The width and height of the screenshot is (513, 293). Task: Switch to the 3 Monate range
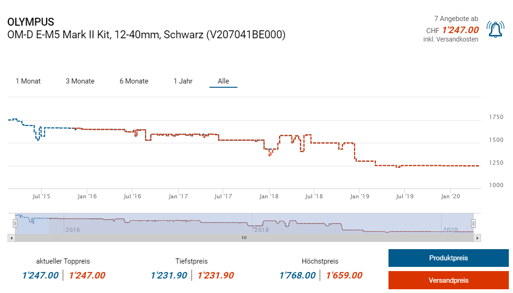80,81
